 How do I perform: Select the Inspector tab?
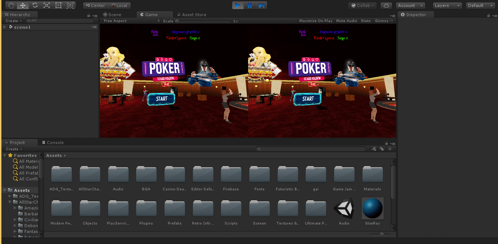tap(416, 15)
